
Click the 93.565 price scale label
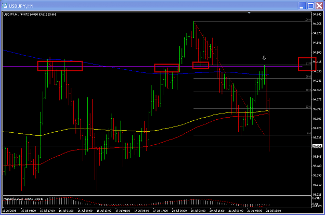click(317, 157)
